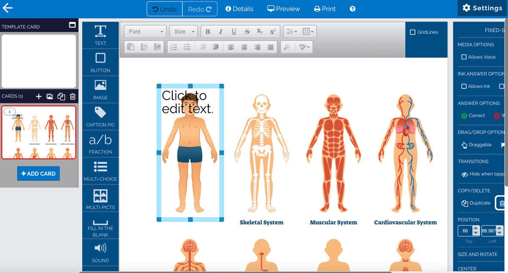Viewport: 508px width, 273px height.
Task: Pick the CAPTION PIC tool
Action: click(x=100, y=116)
